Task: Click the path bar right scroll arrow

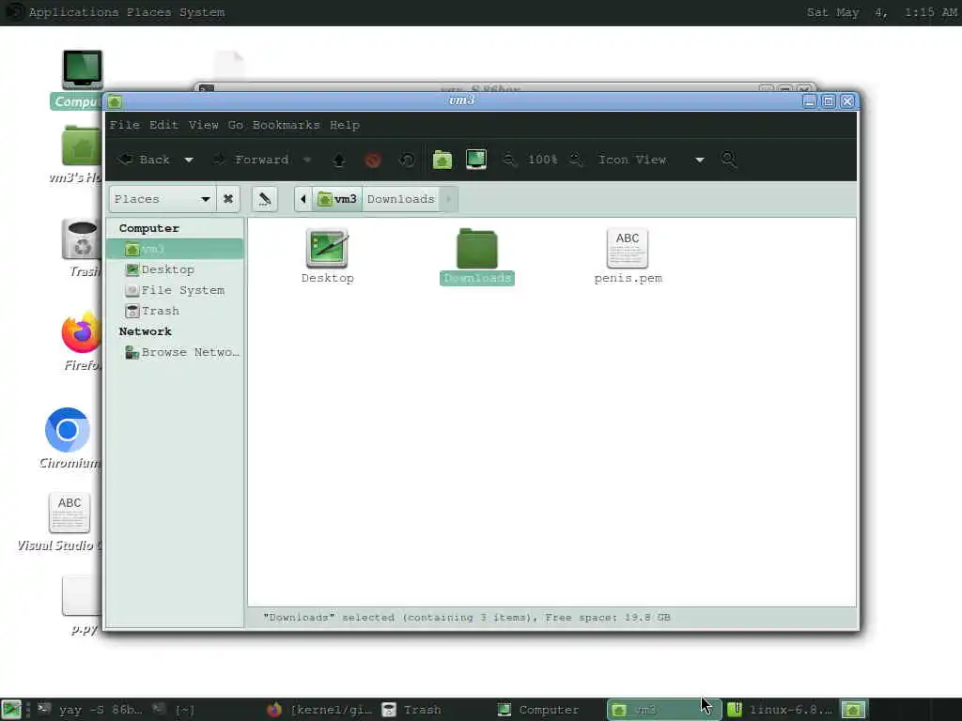Action: pyautogui.click(x=448, y=199)
